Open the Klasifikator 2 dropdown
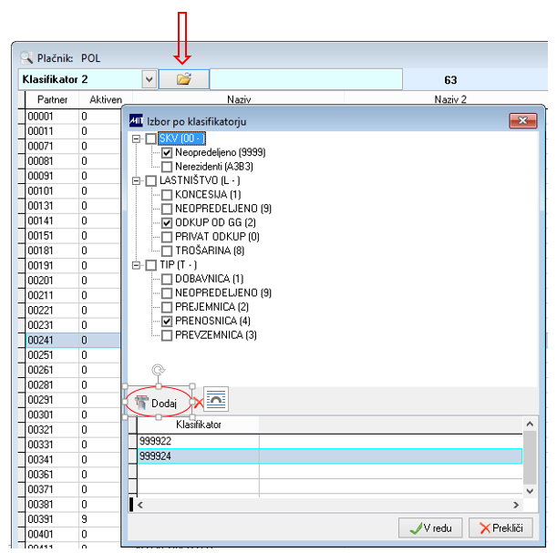 pos(150,79)
